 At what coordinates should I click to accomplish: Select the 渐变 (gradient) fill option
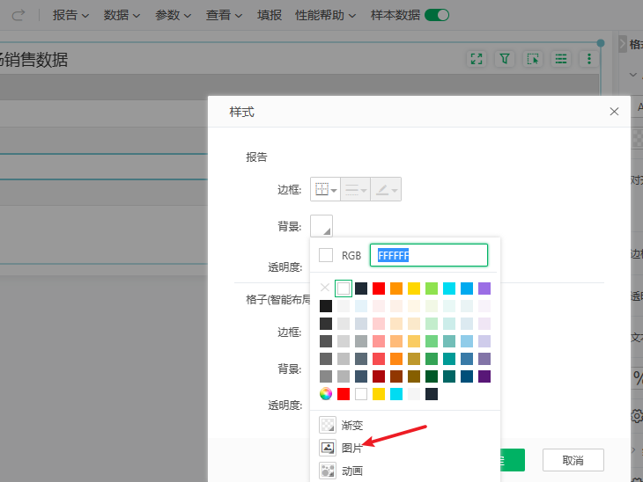click(339, 425)
